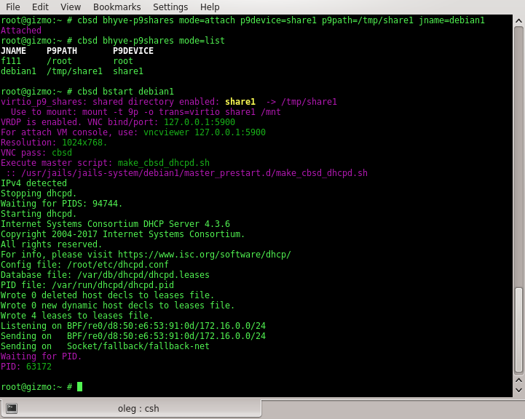Open the File menu
This screenshot has height=419, width=525.
[x=12, y=7]
